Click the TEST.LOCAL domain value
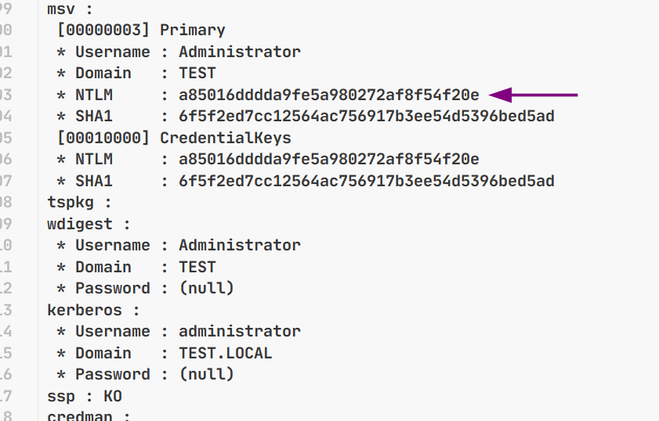This screenshot has width=659, height=421. tap(225, 354)
